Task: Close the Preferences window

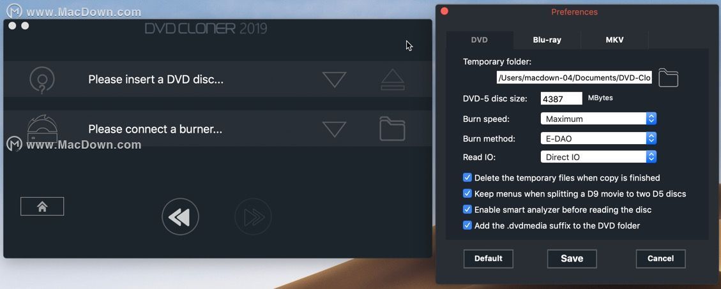Action: tap(444, 11)
